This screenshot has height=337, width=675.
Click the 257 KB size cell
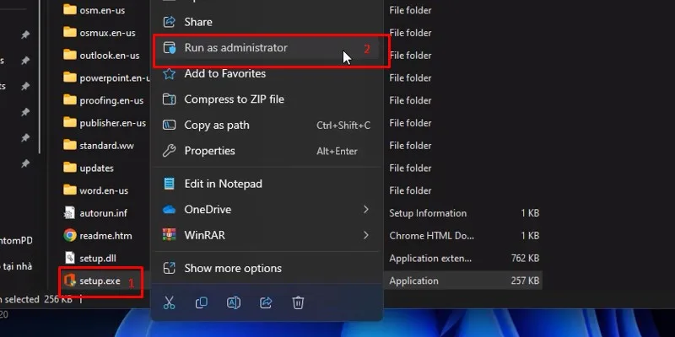coord(525,281)
